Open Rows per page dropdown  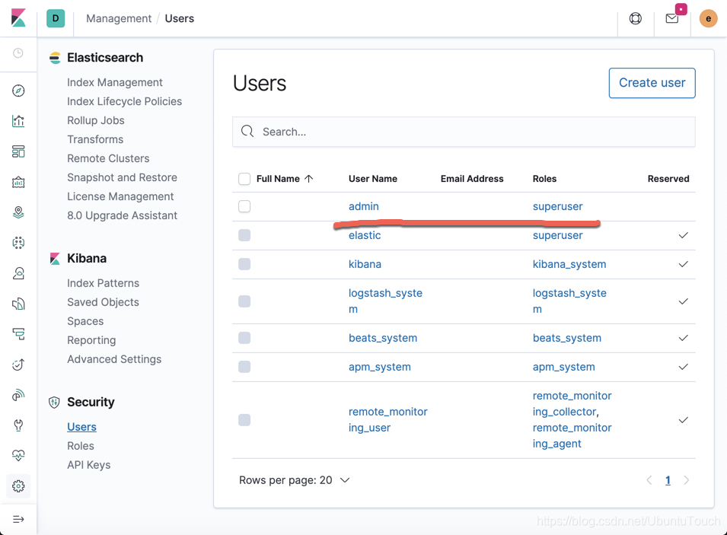295,480
